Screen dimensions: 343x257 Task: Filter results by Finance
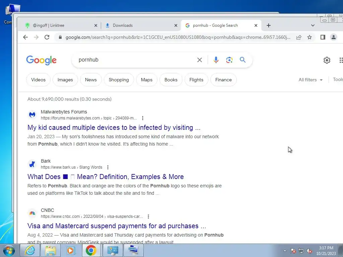coord(223,80)
